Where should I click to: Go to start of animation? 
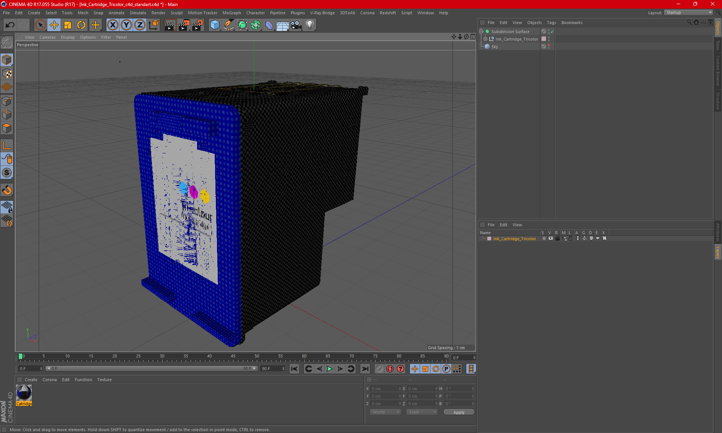[x=294, y=369]
